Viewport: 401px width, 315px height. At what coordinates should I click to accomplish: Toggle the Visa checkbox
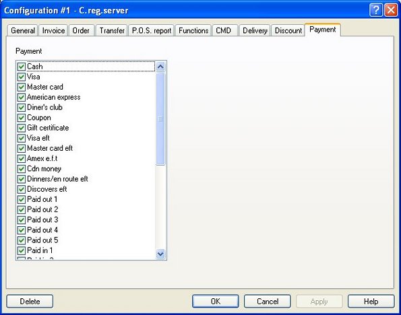point(21,77)
